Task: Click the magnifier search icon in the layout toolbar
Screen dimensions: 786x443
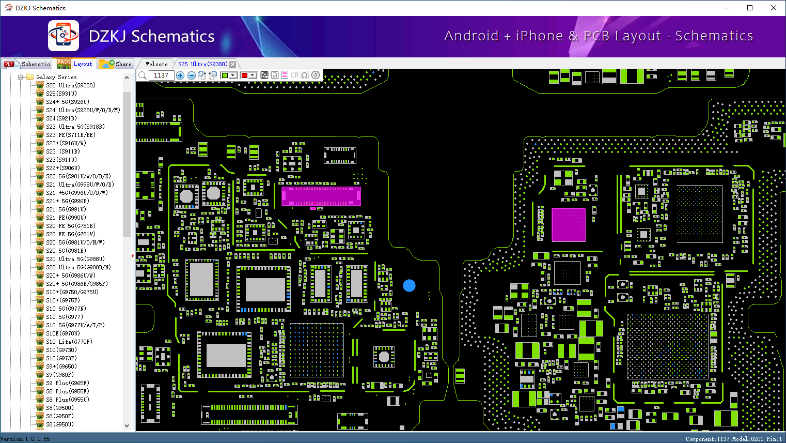Action: (x=143, y=75)
